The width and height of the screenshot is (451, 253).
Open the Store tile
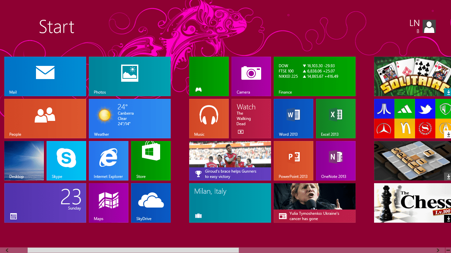coord(151,161)
